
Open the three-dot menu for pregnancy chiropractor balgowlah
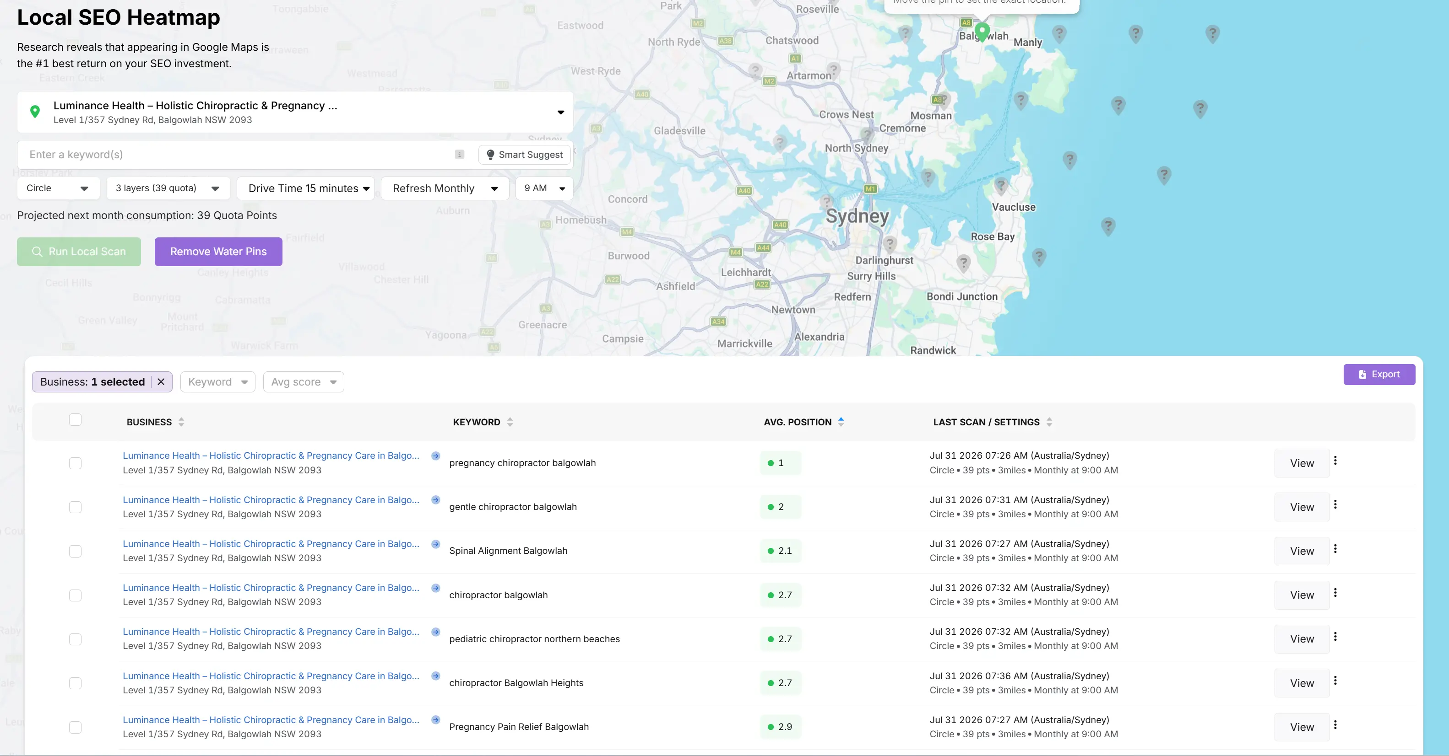point(1335,461)
